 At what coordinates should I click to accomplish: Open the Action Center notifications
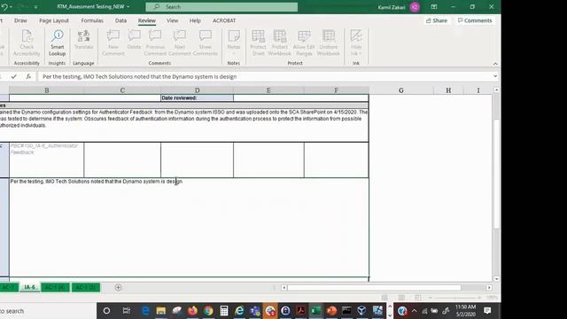tap(487, 311)
